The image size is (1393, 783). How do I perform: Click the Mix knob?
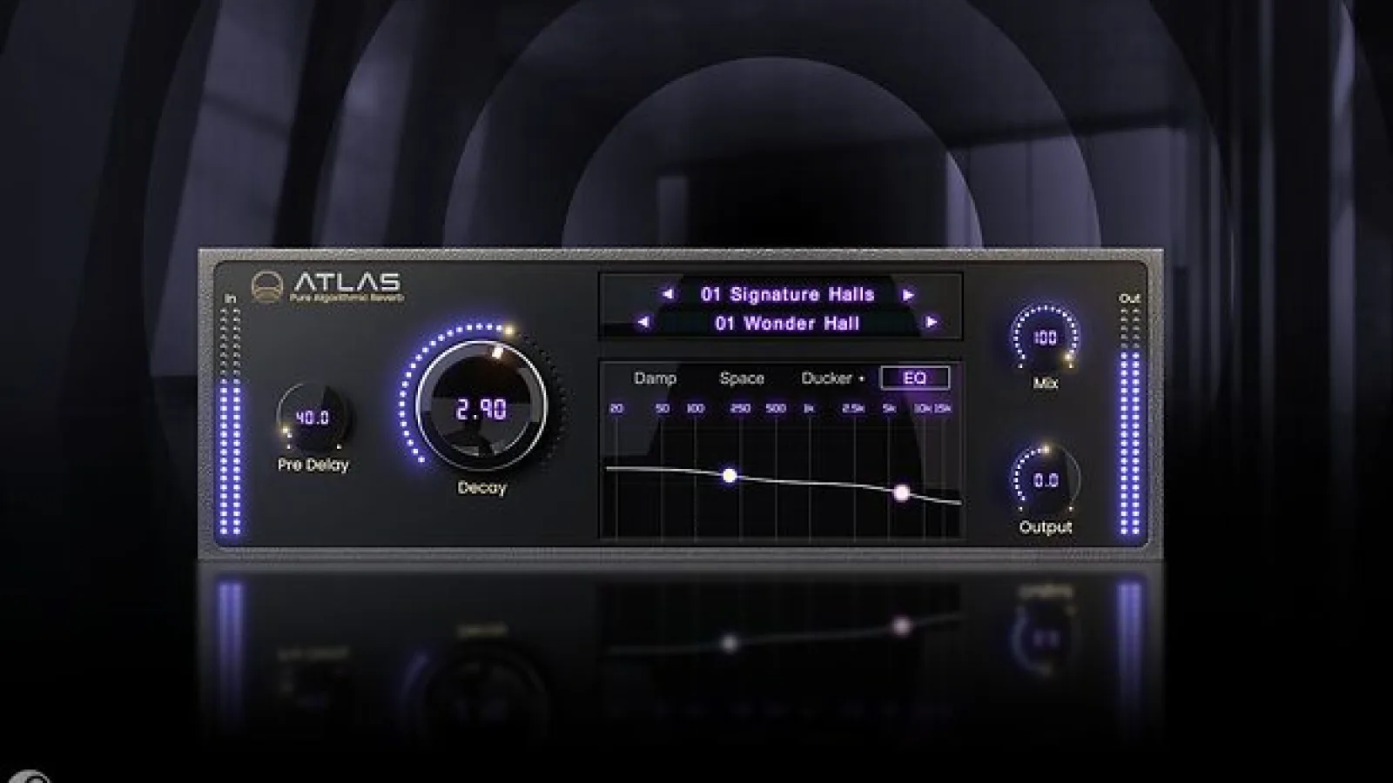coord(1045,338)
